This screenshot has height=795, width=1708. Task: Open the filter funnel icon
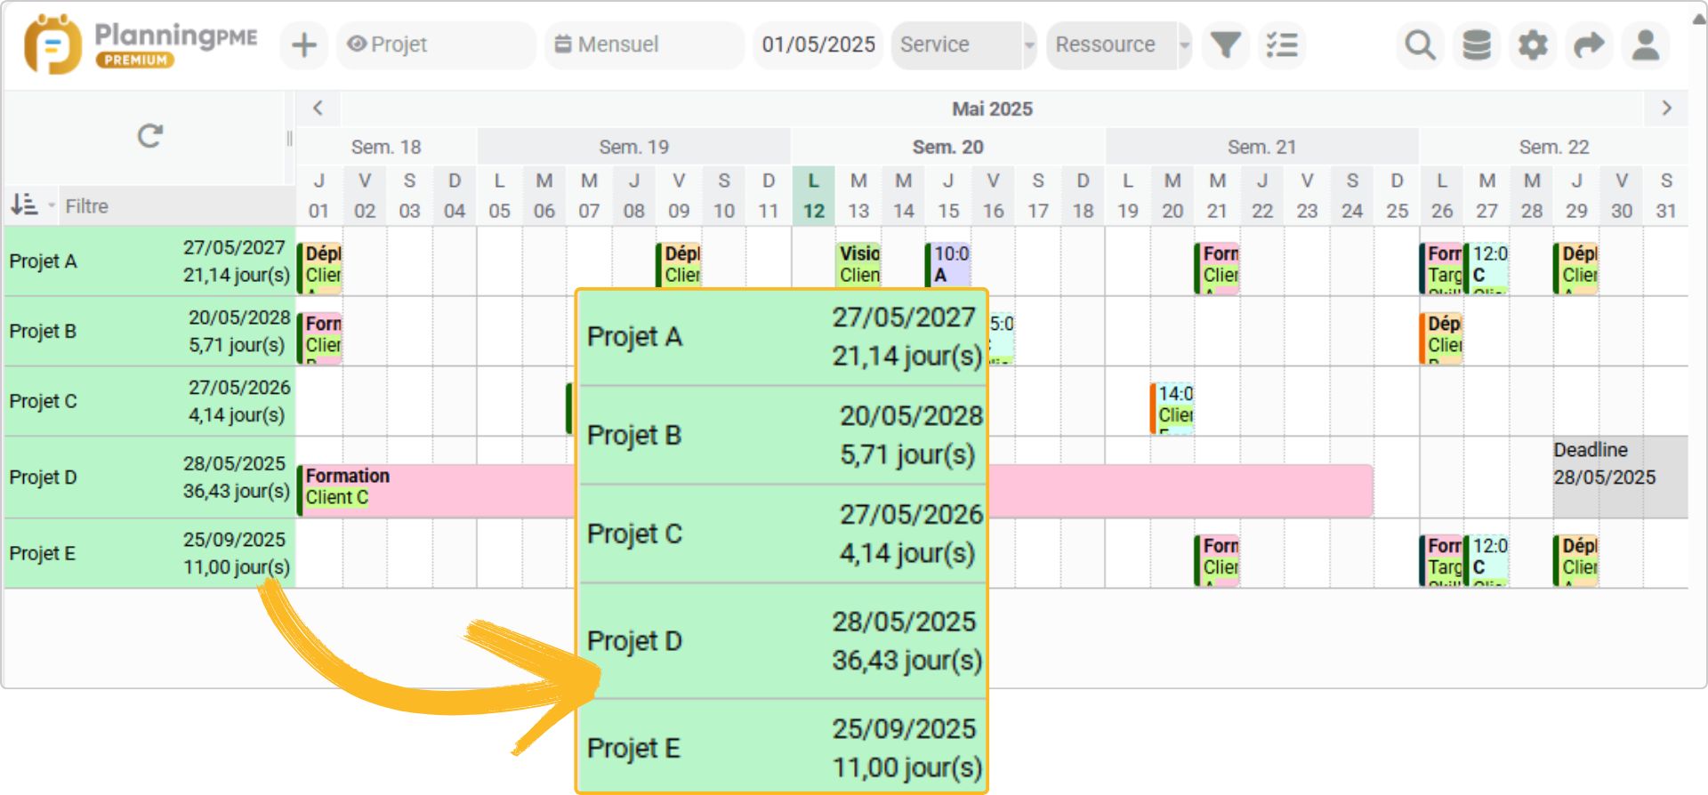(1226, 44)
